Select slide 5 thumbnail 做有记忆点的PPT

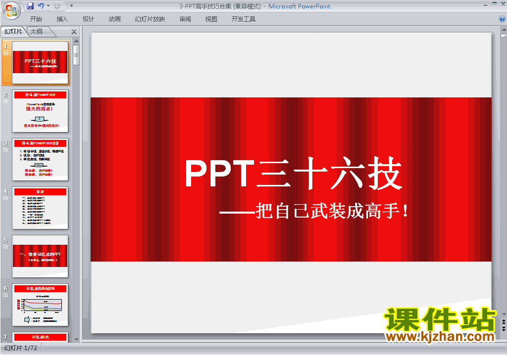pos(40,256)
